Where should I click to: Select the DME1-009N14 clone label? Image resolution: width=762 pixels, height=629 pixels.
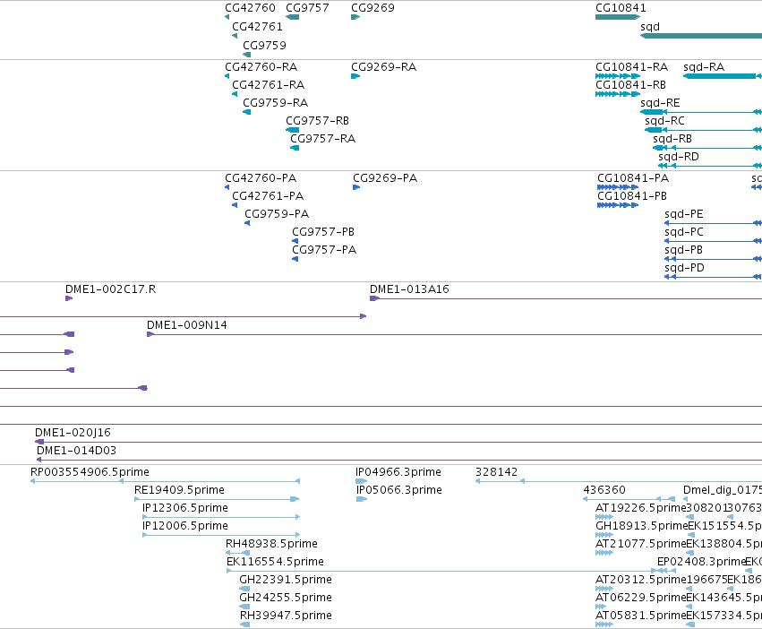point(186,325)
